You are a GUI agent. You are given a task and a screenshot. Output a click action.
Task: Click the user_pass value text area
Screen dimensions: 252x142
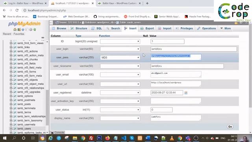[176, 57]
